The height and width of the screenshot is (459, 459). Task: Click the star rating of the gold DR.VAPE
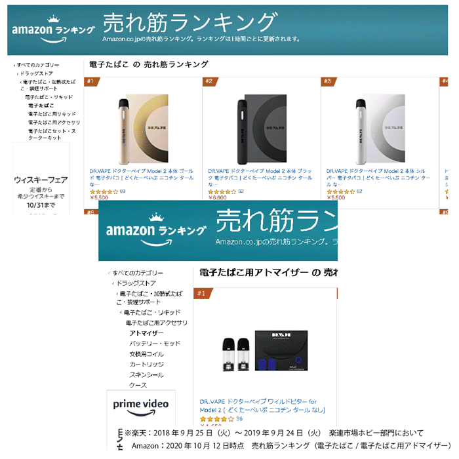tap(104, 191)
